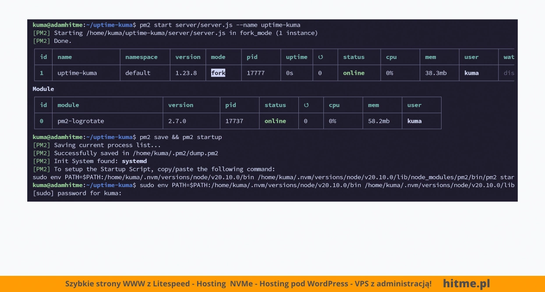Click the uptime value '0s'

[x=290, y=73]
